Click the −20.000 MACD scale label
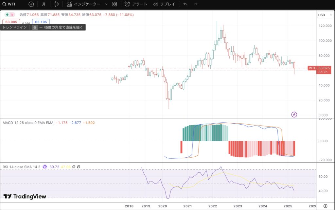The image size is (335, 210). pos(325,160)
